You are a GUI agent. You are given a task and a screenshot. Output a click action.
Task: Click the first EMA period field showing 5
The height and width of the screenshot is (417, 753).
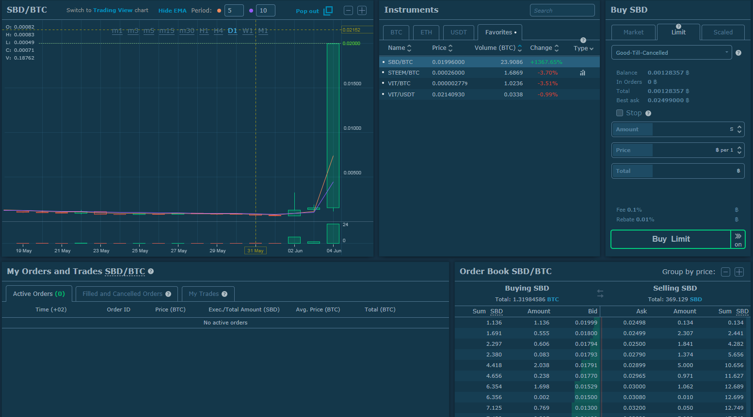(234, 10)
